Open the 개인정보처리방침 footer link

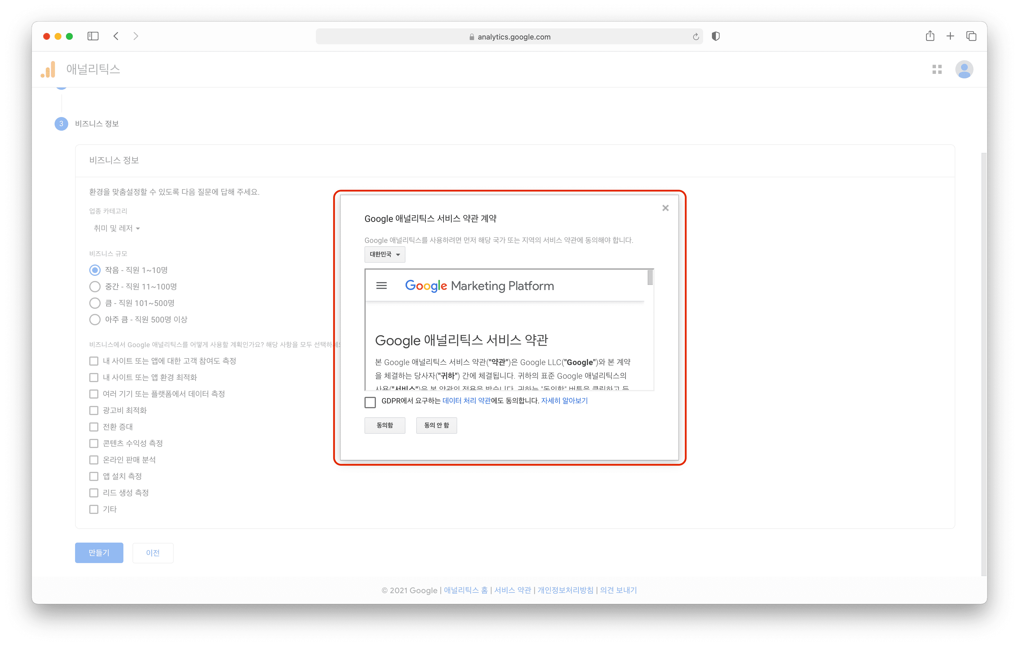(x=565, y=590)
